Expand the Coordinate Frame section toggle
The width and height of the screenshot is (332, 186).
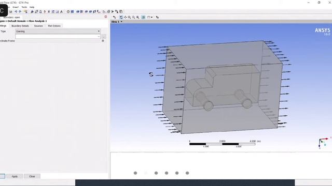click(x=103, y=41)
